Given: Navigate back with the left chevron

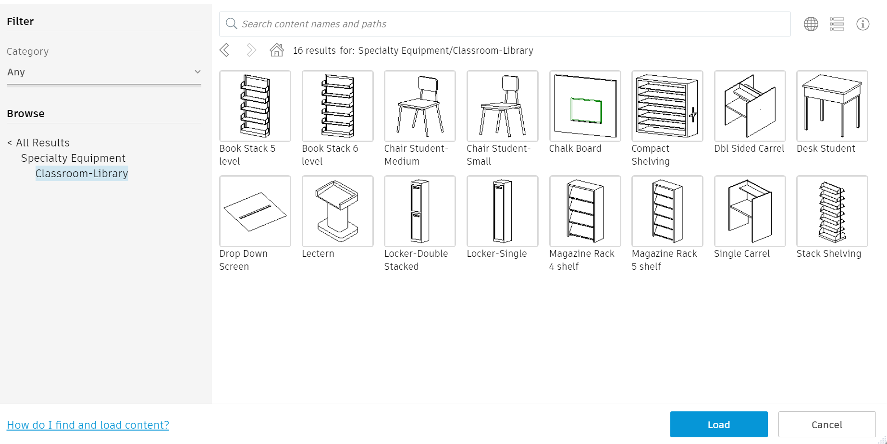Looking at the screenshot, I should (224, 50).
